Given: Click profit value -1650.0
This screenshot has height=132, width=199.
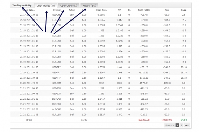Looking at the screenshot, I should click(x=144, y=25).
